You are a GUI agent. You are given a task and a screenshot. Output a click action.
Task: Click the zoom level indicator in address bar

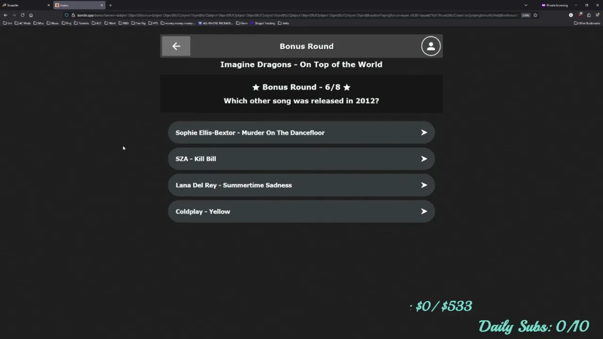[525, 15]
